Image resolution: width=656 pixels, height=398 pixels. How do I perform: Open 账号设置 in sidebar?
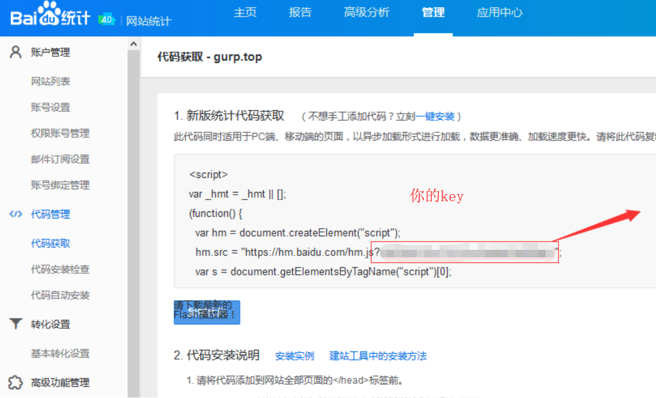[50, 108]
